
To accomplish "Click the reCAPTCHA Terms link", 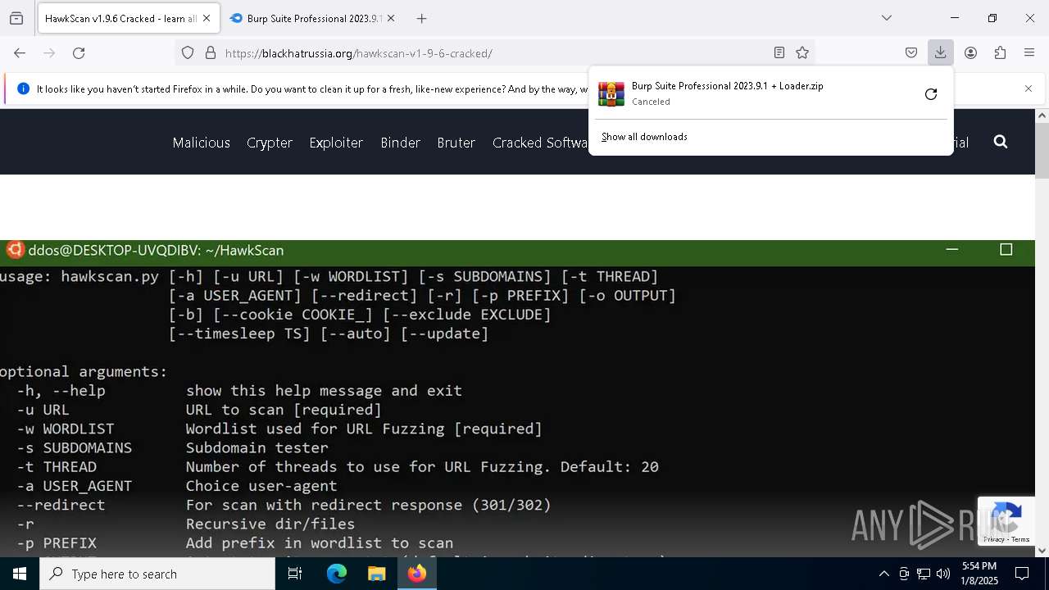I will pyautogui.click(x=1021, y=539).
